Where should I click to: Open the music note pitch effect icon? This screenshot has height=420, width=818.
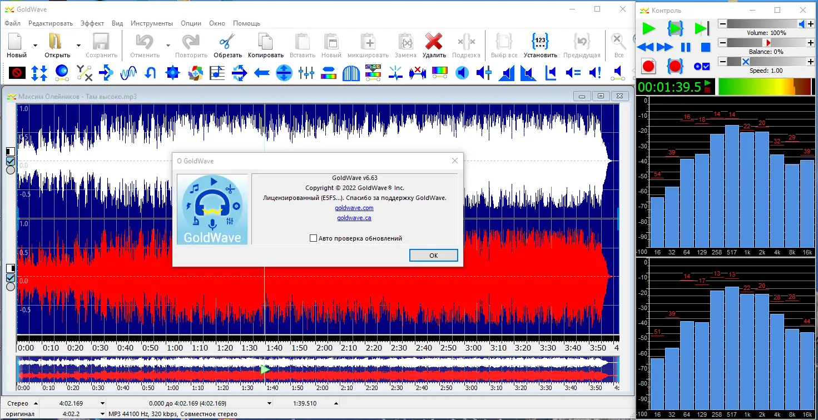coord(217,73)
